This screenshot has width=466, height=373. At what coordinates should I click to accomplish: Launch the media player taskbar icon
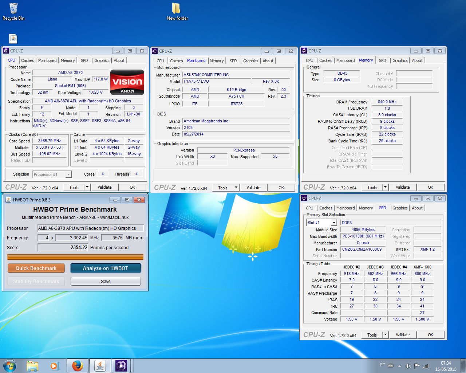[x=55, y=366]
